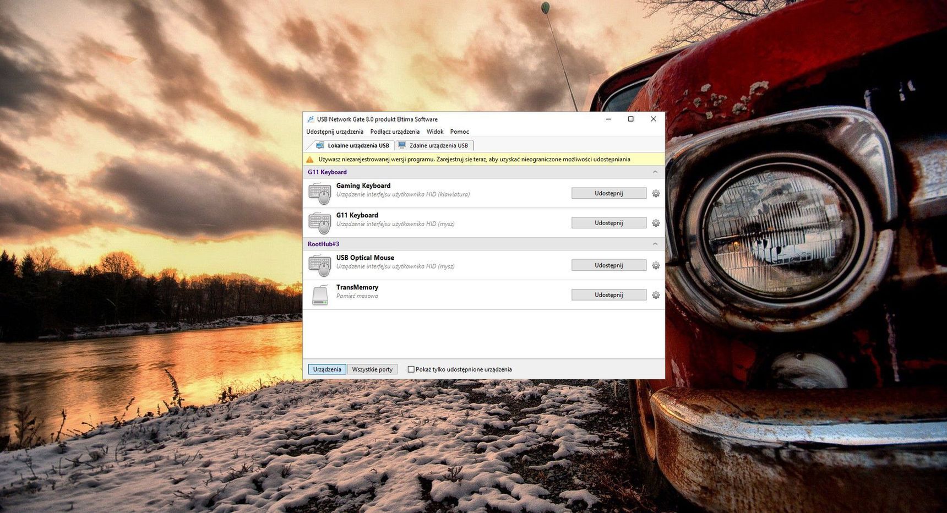Switch to 'Zdalne urządzenia USB' tab
Screen dimensions: 947x513
click(434, 145)
